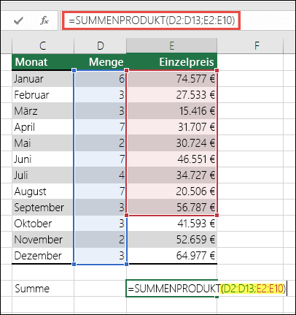This screenshot has height=315, width=296.
Task: Select the price cell 34.727 €
Action: pos(171,175)
